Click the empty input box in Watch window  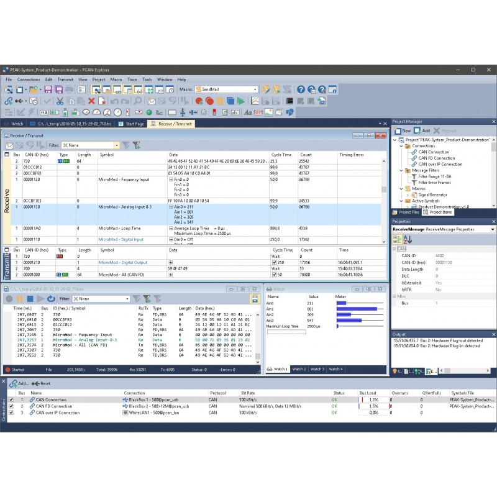(x=286, y=332)
